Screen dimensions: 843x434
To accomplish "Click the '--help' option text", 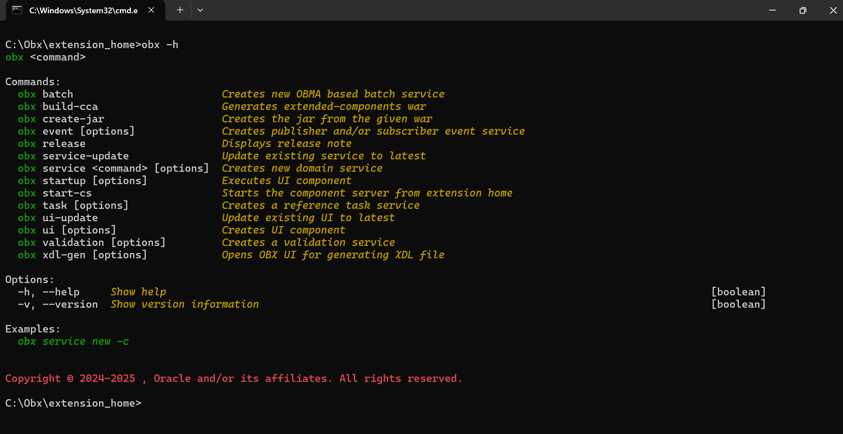I will coord(61,292).
